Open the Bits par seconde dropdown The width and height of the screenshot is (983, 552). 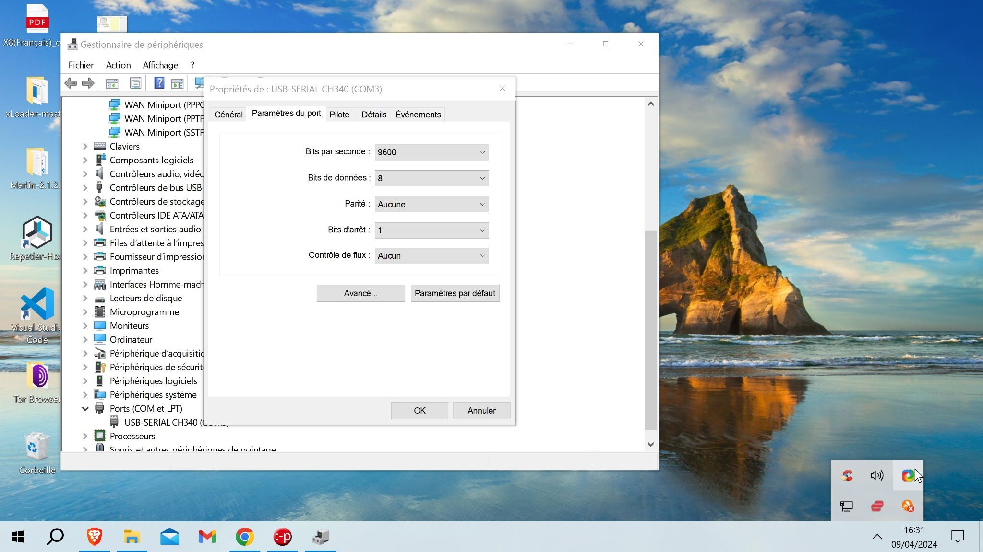432,152
